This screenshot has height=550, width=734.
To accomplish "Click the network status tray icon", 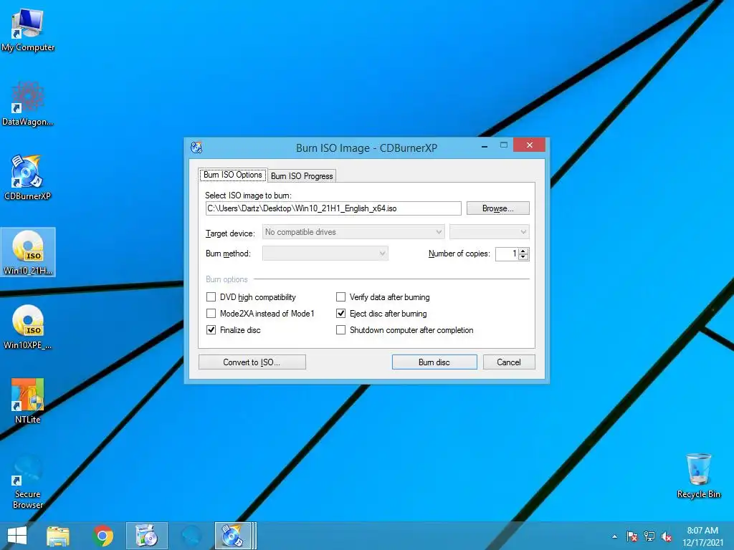I will coord(649,536).
